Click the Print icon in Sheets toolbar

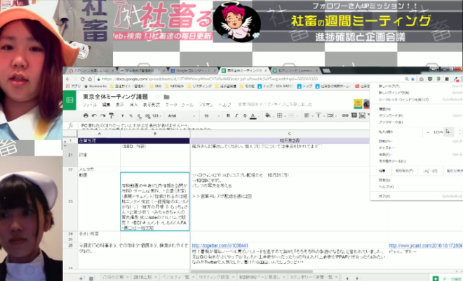click(x=86, y=115)
